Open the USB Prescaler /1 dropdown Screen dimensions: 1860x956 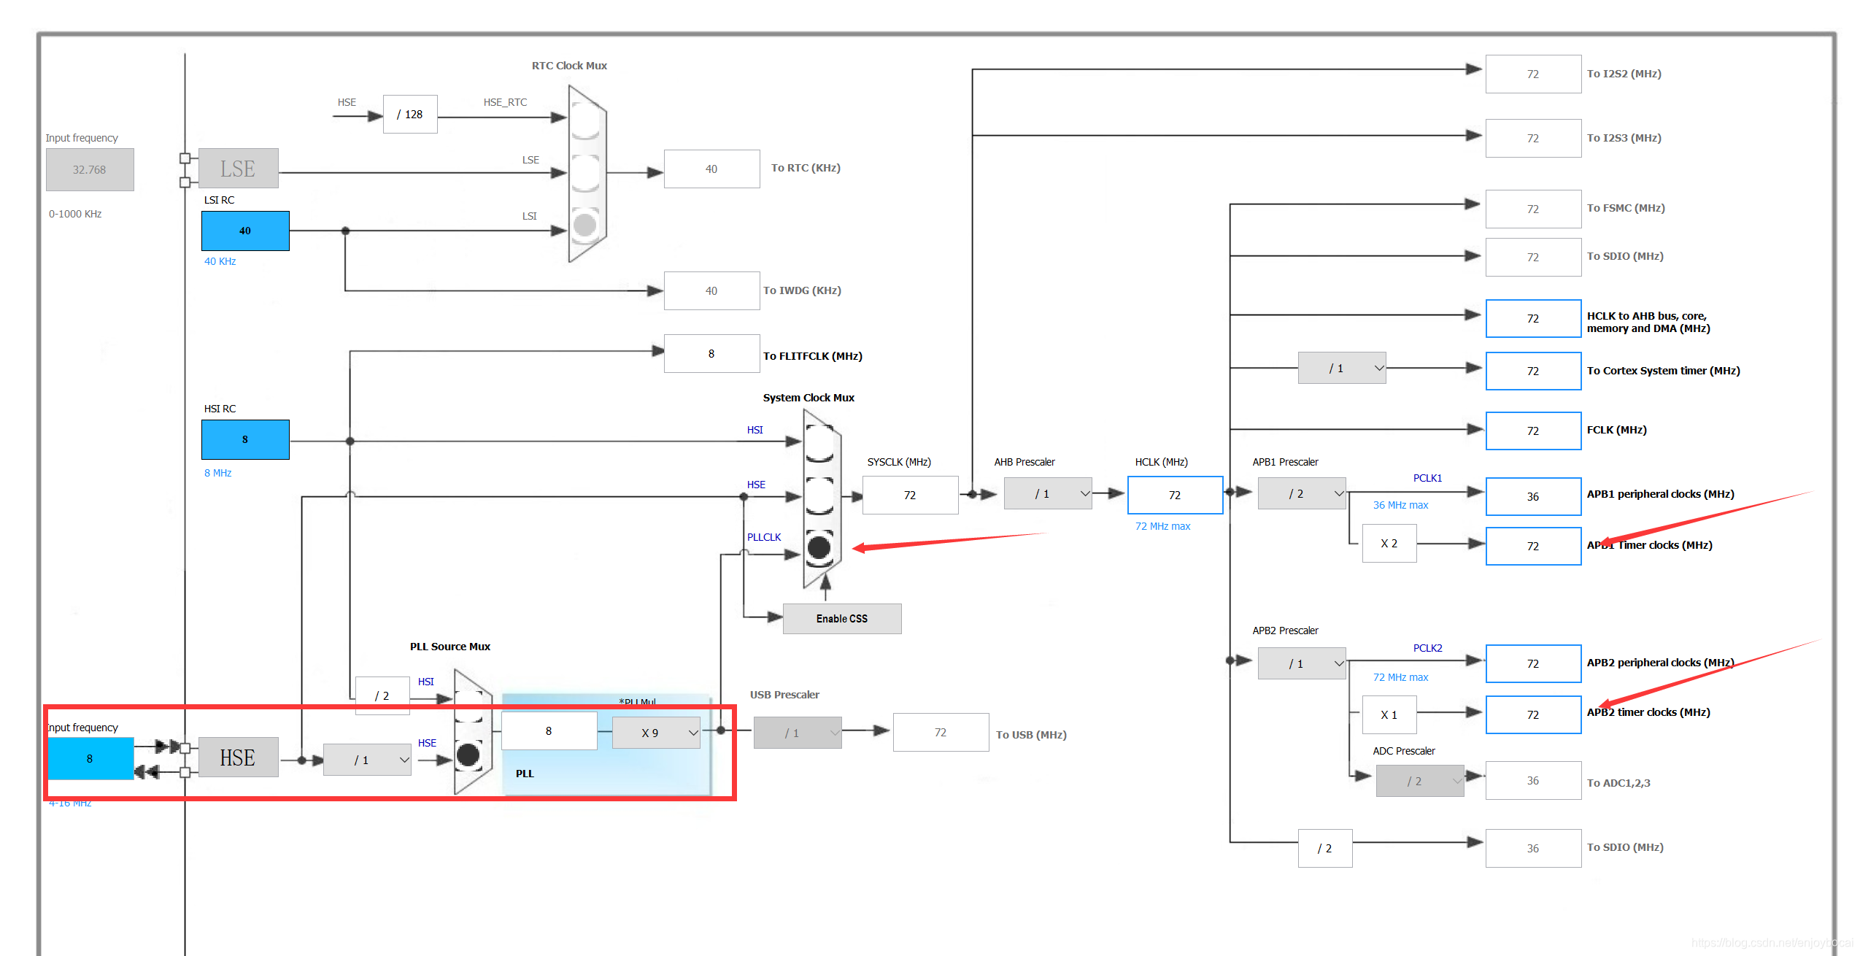[x=798, y=733]
